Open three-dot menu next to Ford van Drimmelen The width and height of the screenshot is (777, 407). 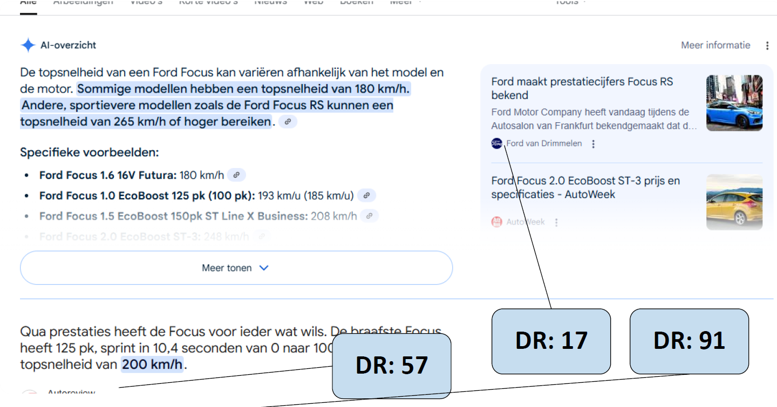[x=594, y=144]
